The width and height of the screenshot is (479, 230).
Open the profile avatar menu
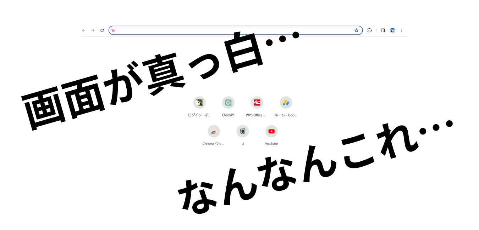[392, 30]
